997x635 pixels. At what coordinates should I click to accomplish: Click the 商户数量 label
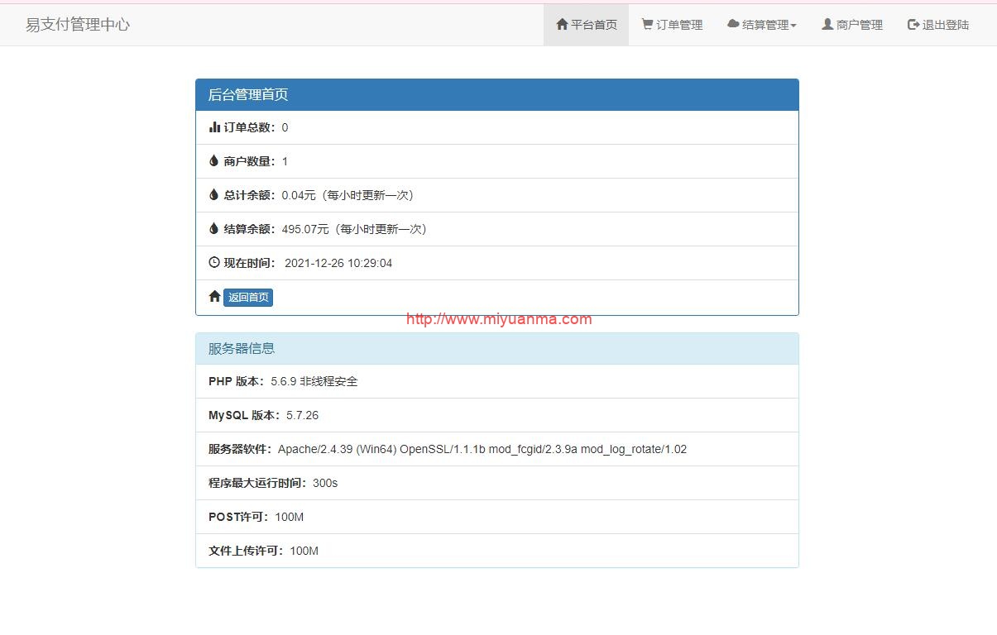click(250, 161)
